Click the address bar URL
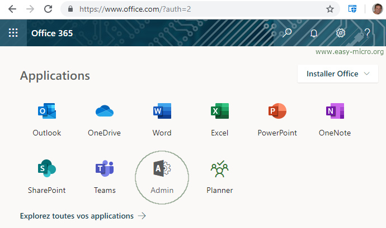The height and width of the screenshot is (228, 386). [x=135, y=9]
